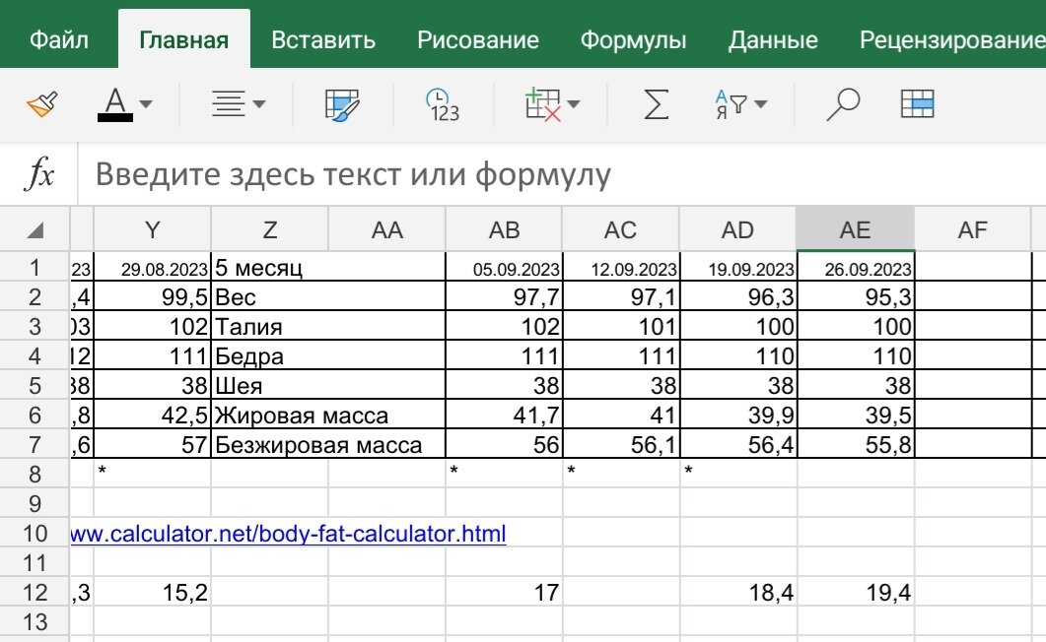The height and width of the screenshot is (642, 1046).
Task: Switch to the Формулы tab
Action: (x=634, y=38)
